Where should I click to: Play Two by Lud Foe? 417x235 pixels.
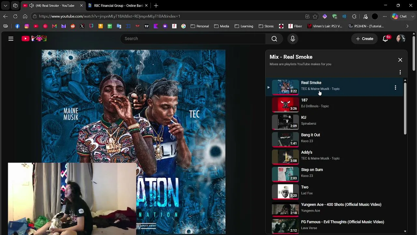point(335,192)
